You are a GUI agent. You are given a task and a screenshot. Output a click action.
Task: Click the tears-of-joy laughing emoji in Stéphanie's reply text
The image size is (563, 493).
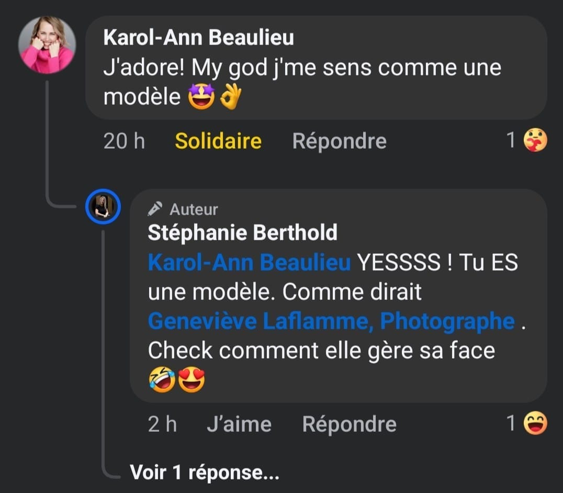(162, 379)
